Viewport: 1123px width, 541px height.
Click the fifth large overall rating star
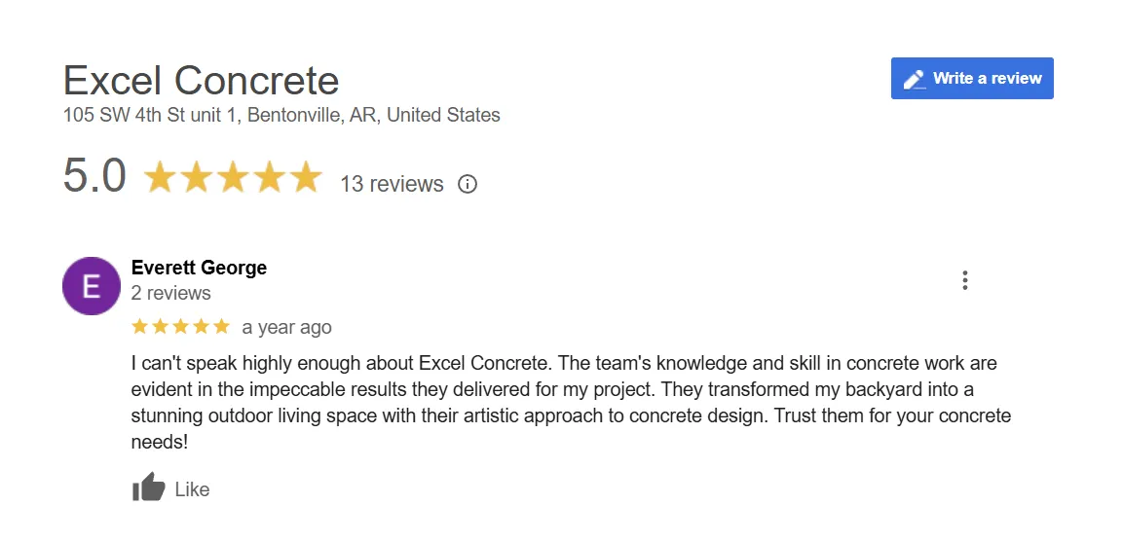click(x=305, y=178)
